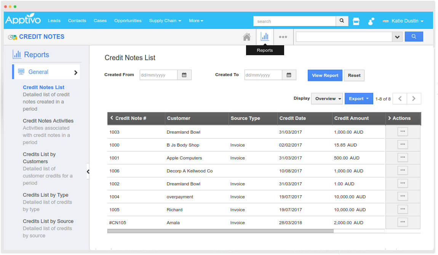Click the View Report button

[325, 75]
